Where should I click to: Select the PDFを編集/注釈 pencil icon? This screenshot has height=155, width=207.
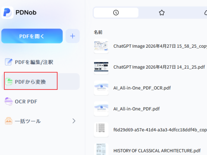[x=9, y=62]
